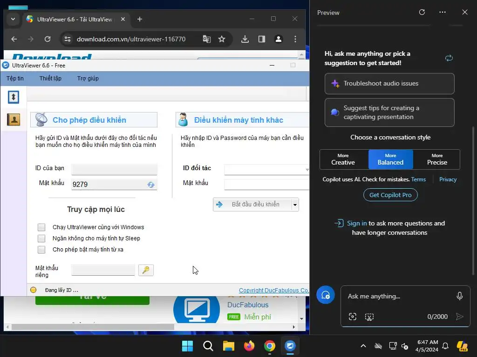This screenshot has width=477, height=357.
Task: Expand the ID đối tác dropdown
Action: [x=307, y=170]
